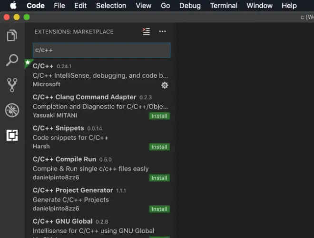
Task: Click the green zoom window button
Action: tap(27, 17)
